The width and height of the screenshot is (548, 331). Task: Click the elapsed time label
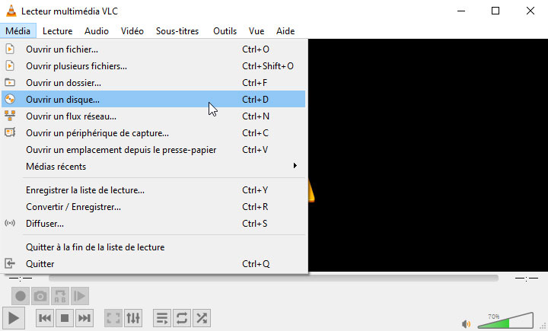pos(21,278)
